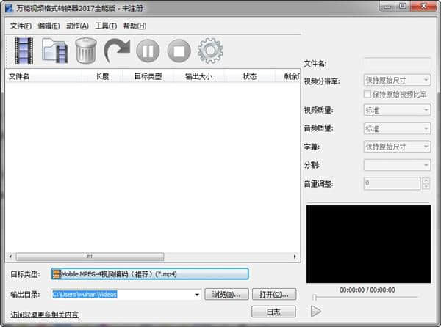Expand the 输出目录 path dropdown arrow
The width and height of the screenshot is (441, 327).
[197, 295]
